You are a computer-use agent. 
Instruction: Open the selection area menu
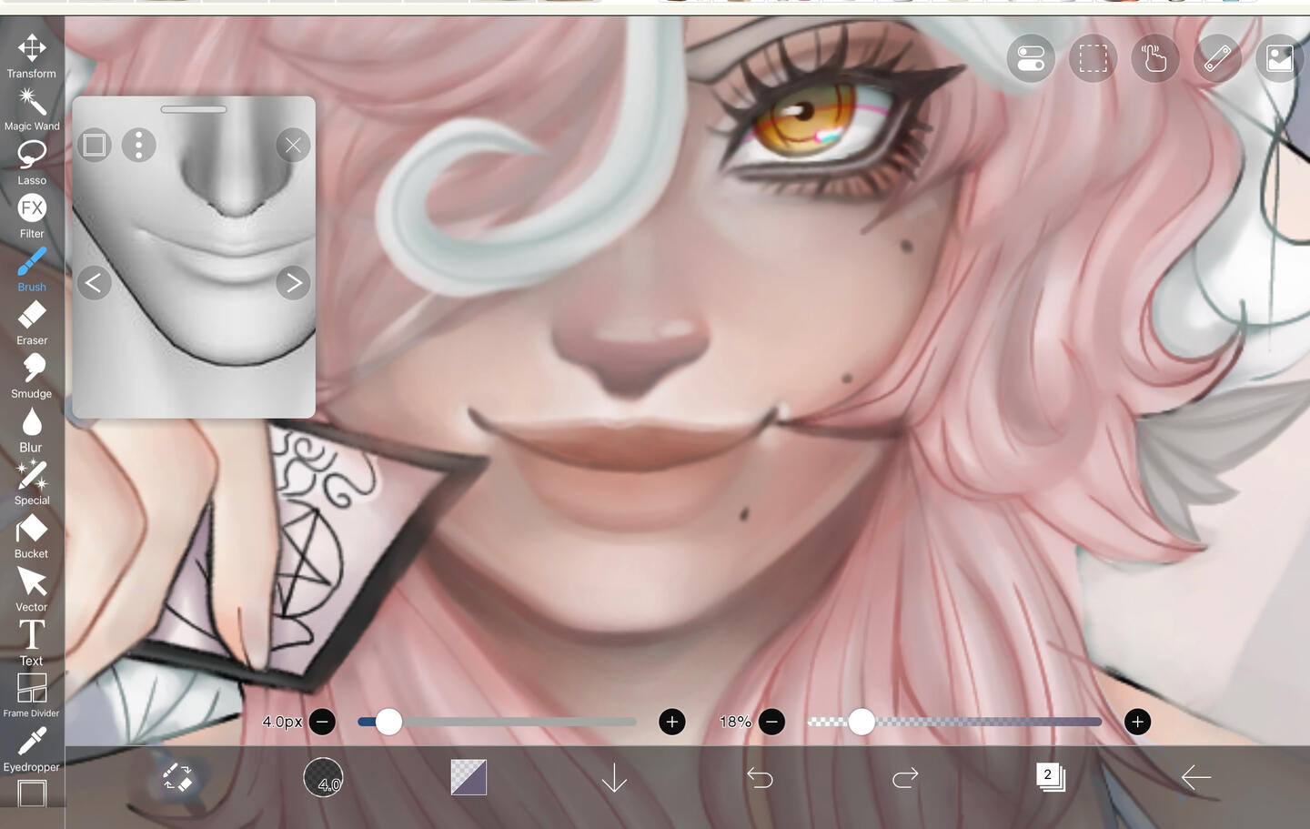click(x=1093, y=59)
